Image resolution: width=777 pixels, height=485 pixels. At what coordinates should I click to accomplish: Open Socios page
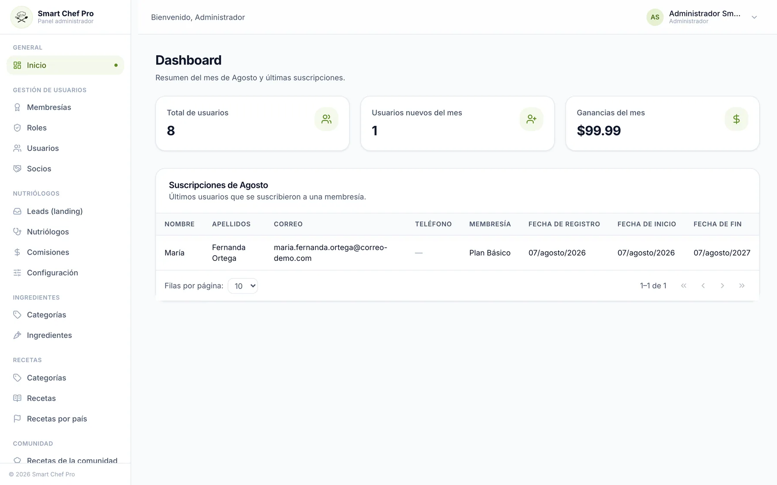[x=65, y=169]
